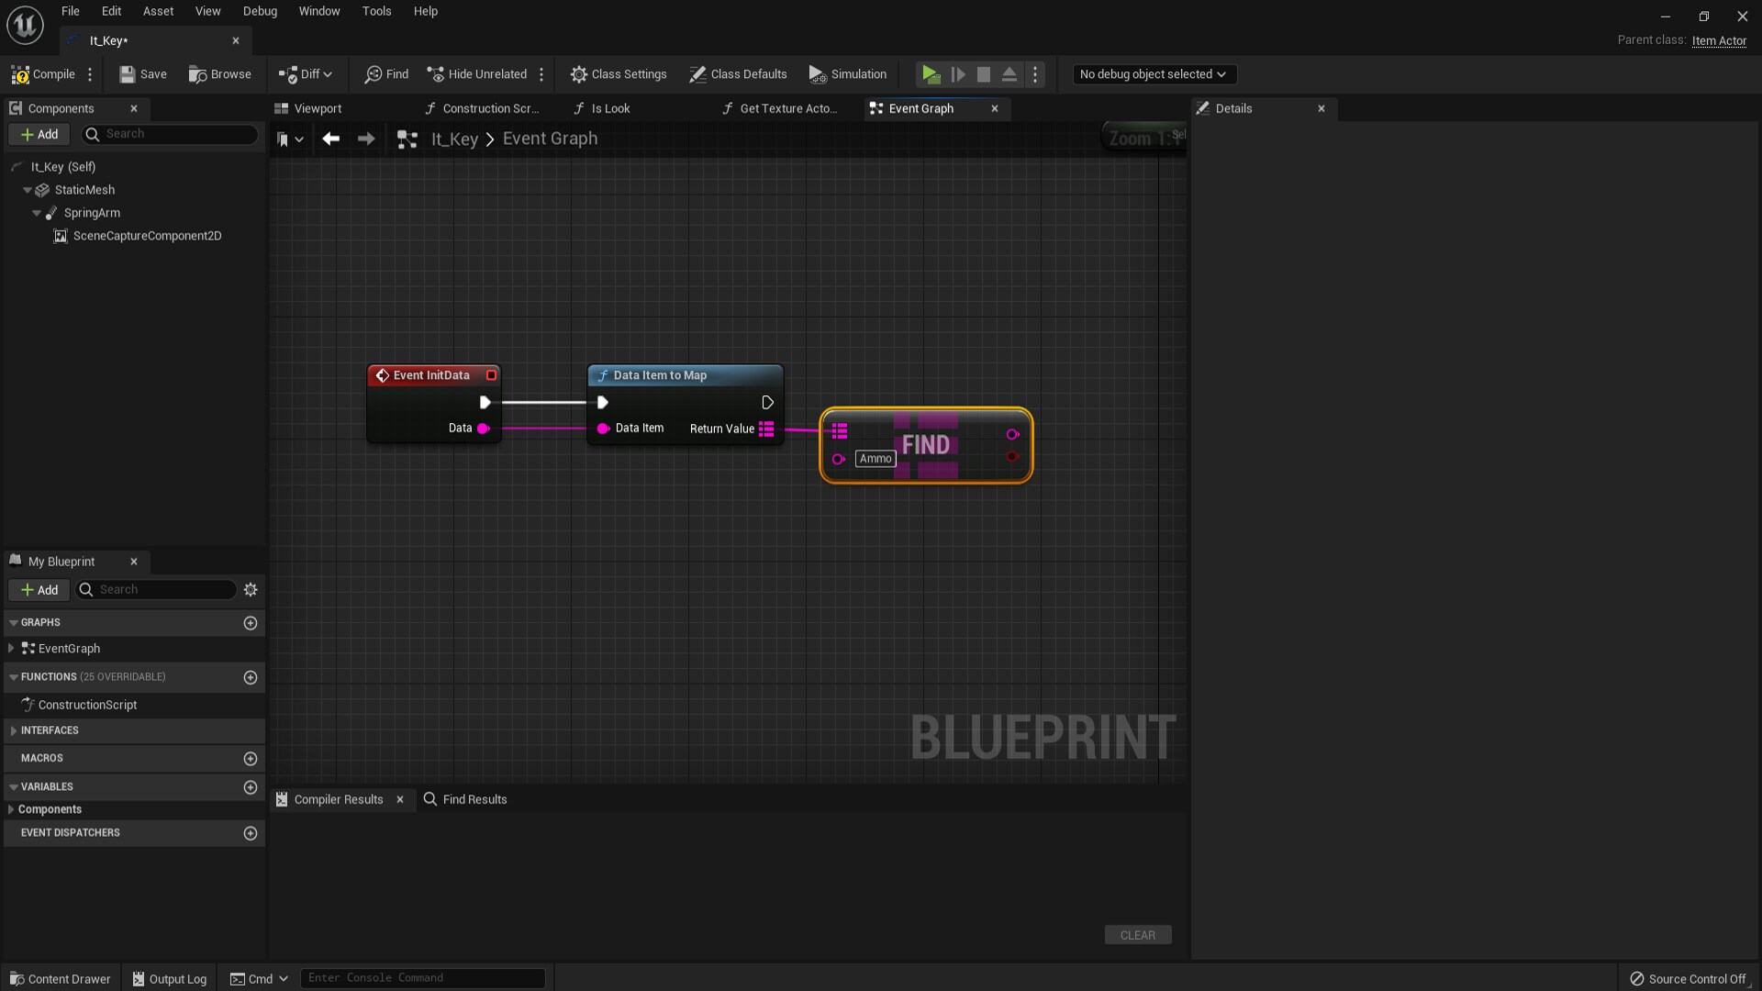
Task: Toggle Source Control Off in the status bar
Action: [x=1689, y=979]
